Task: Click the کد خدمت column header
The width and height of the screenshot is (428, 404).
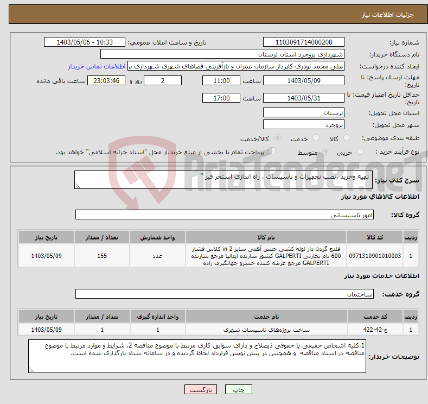Action: coord(375,317)
